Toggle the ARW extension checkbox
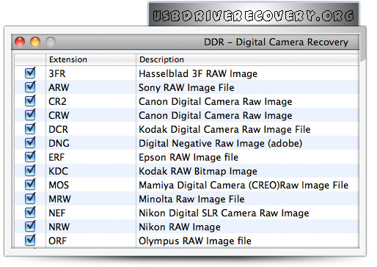The height and width of the screenshot is (267, 377). click(x=30, y=87)
